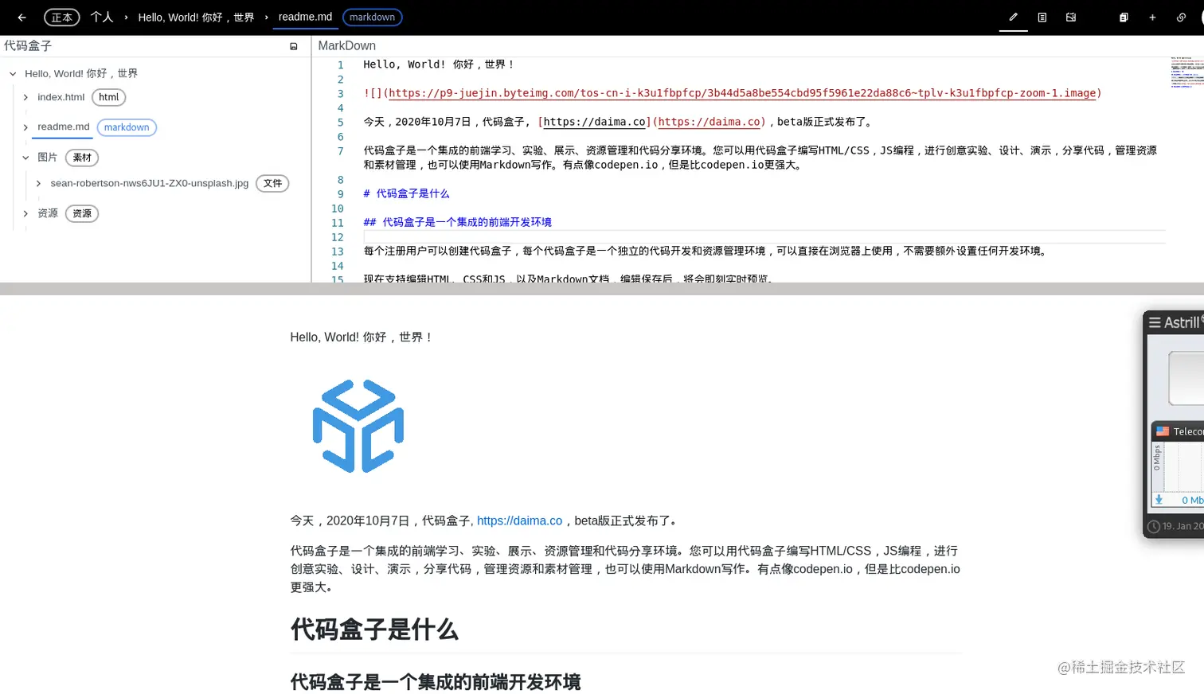Select readme.md in the file tree
This screenshot has width=1204, height=694.
tap(64, 127)
